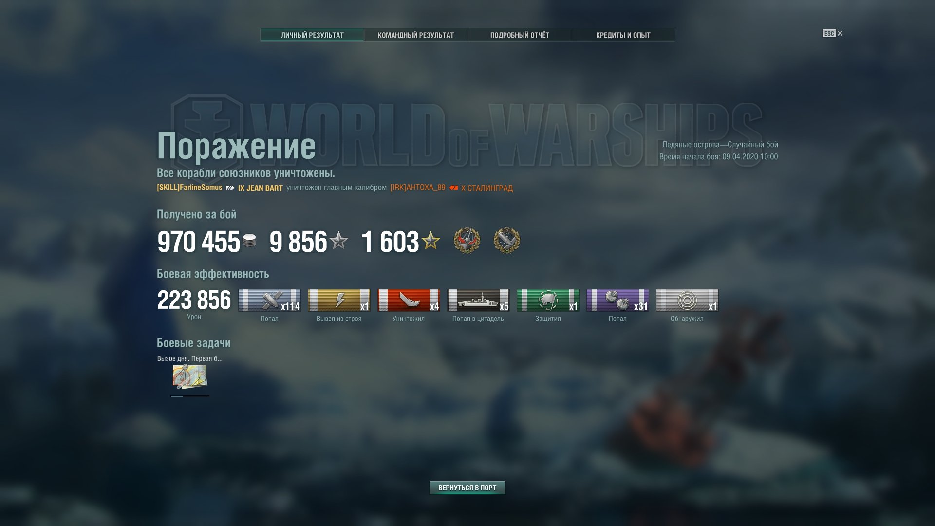Select the red «Уничтожил» destroyed ribbon
The width and height of the screenshot is (935, 526).
[x=409, y=300]
